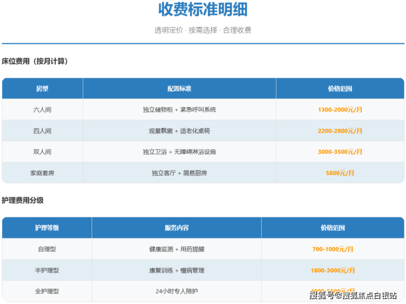Click the 护理等级 column header

(47, 228)
